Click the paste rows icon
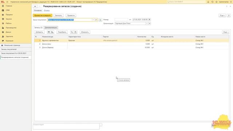Viewport: 233px width, 131px height. coord(75,32)
